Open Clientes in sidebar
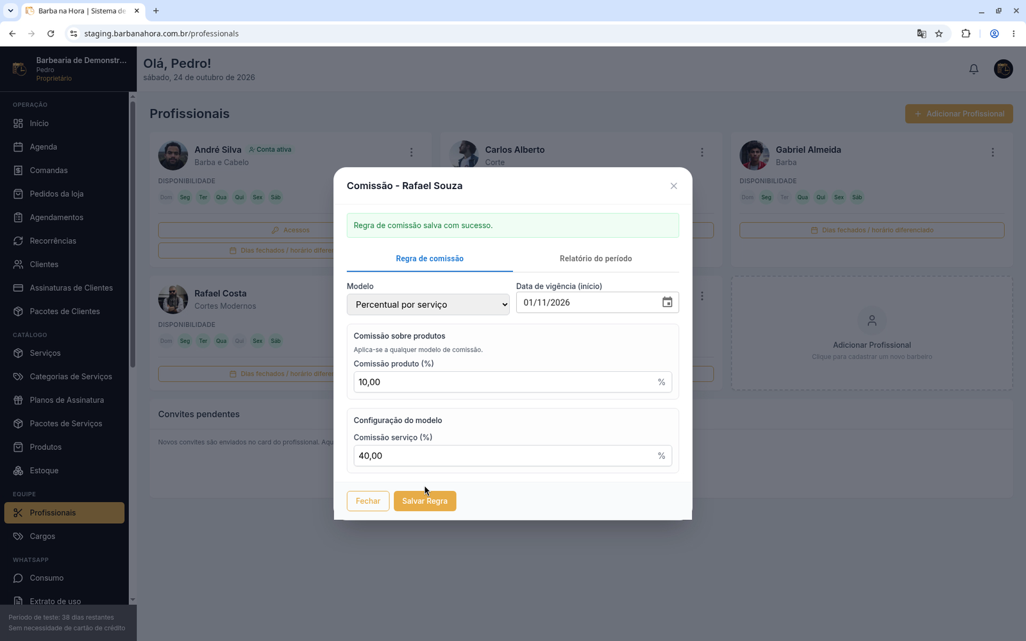The image size is (1026, 641). 64,265
